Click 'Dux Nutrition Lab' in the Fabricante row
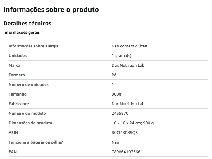212x159 pixels. tap(128, 104)
